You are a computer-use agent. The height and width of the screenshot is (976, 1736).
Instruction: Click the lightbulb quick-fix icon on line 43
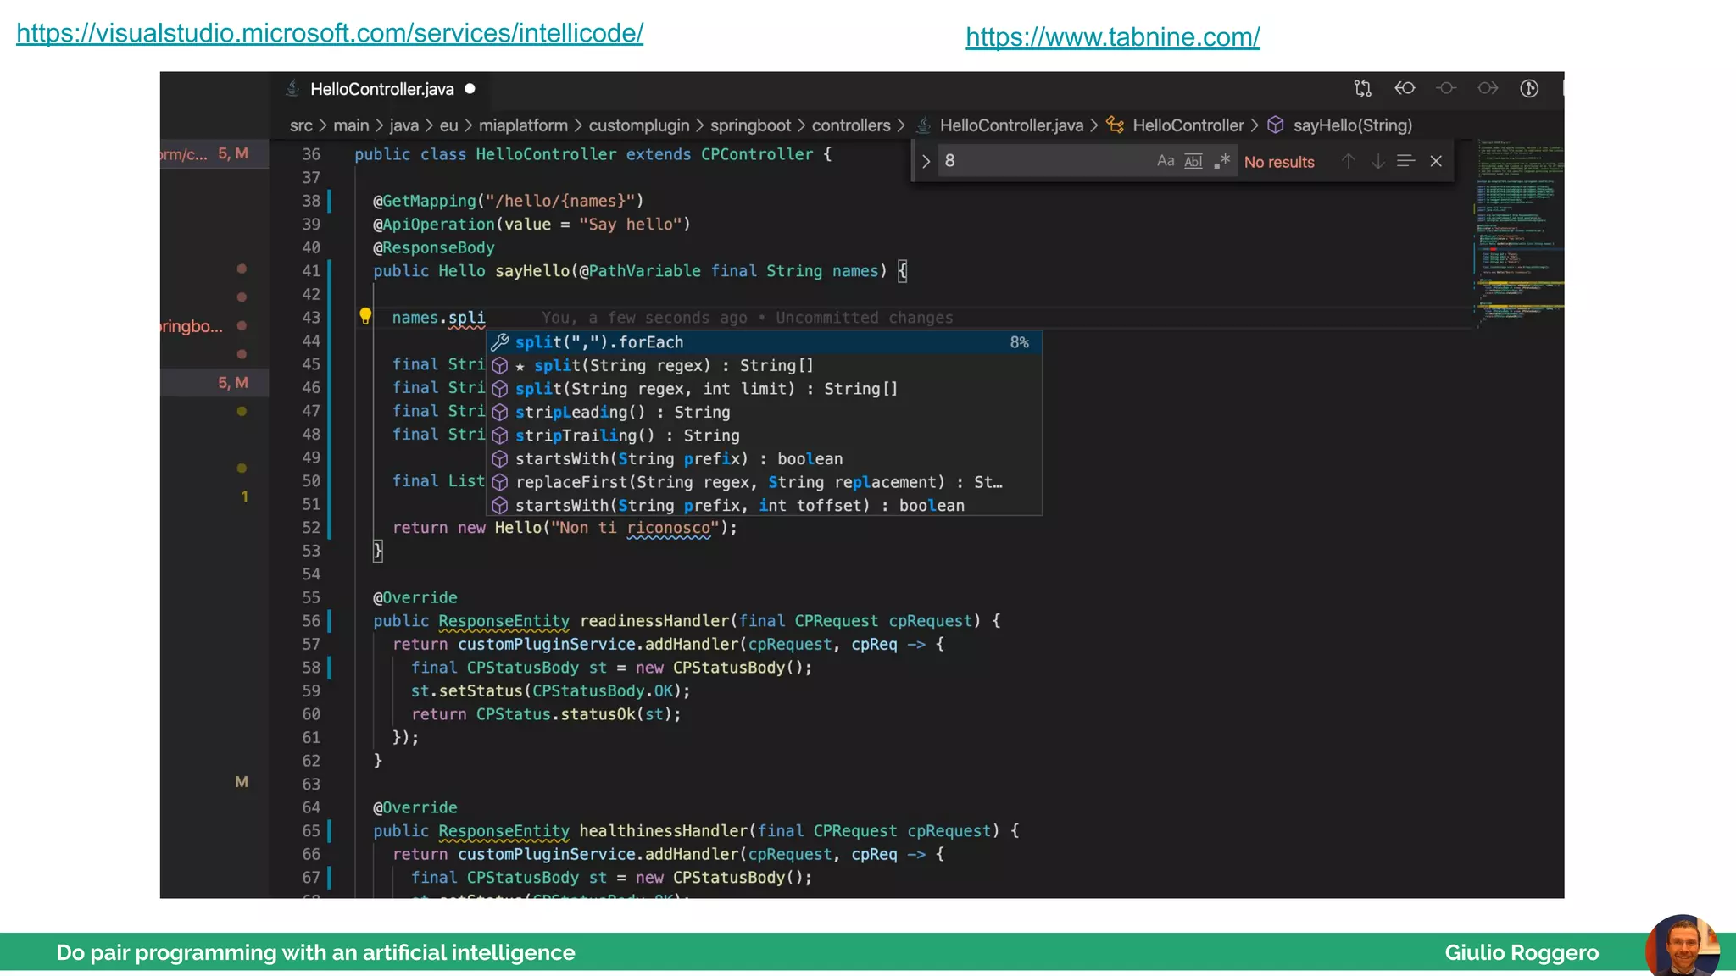(365, 317)
